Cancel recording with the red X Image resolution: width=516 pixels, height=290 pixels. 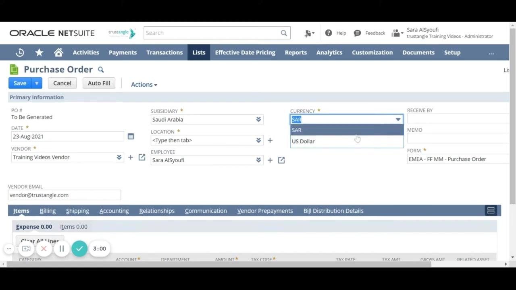coord(44,249)
